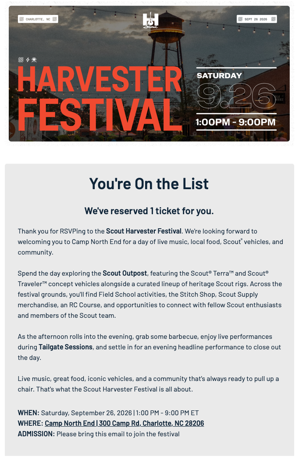Image resolution: width=299 pixels, height=460 pixels.
Task: Click the bold Scout Harvester Festival text
Action: (x=144, y=231)
